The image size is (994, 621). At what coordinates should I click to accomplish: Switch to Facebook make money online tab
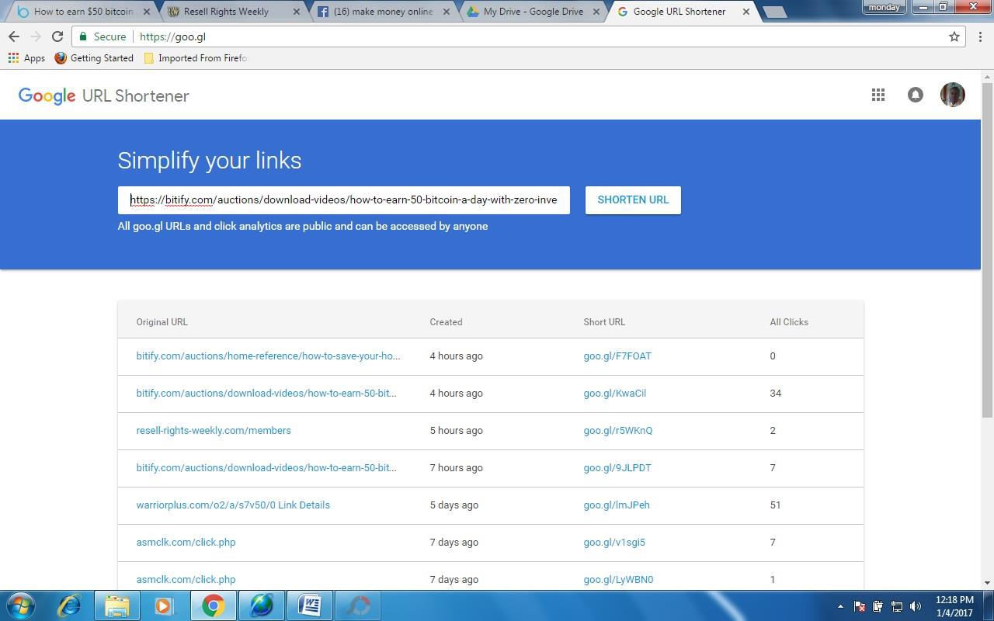[x=383, y=12]
